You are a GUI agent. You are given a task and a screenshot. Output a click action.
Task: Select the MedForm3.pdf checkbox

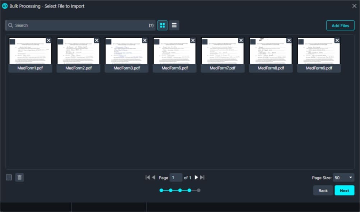click(x=108, y=42)
